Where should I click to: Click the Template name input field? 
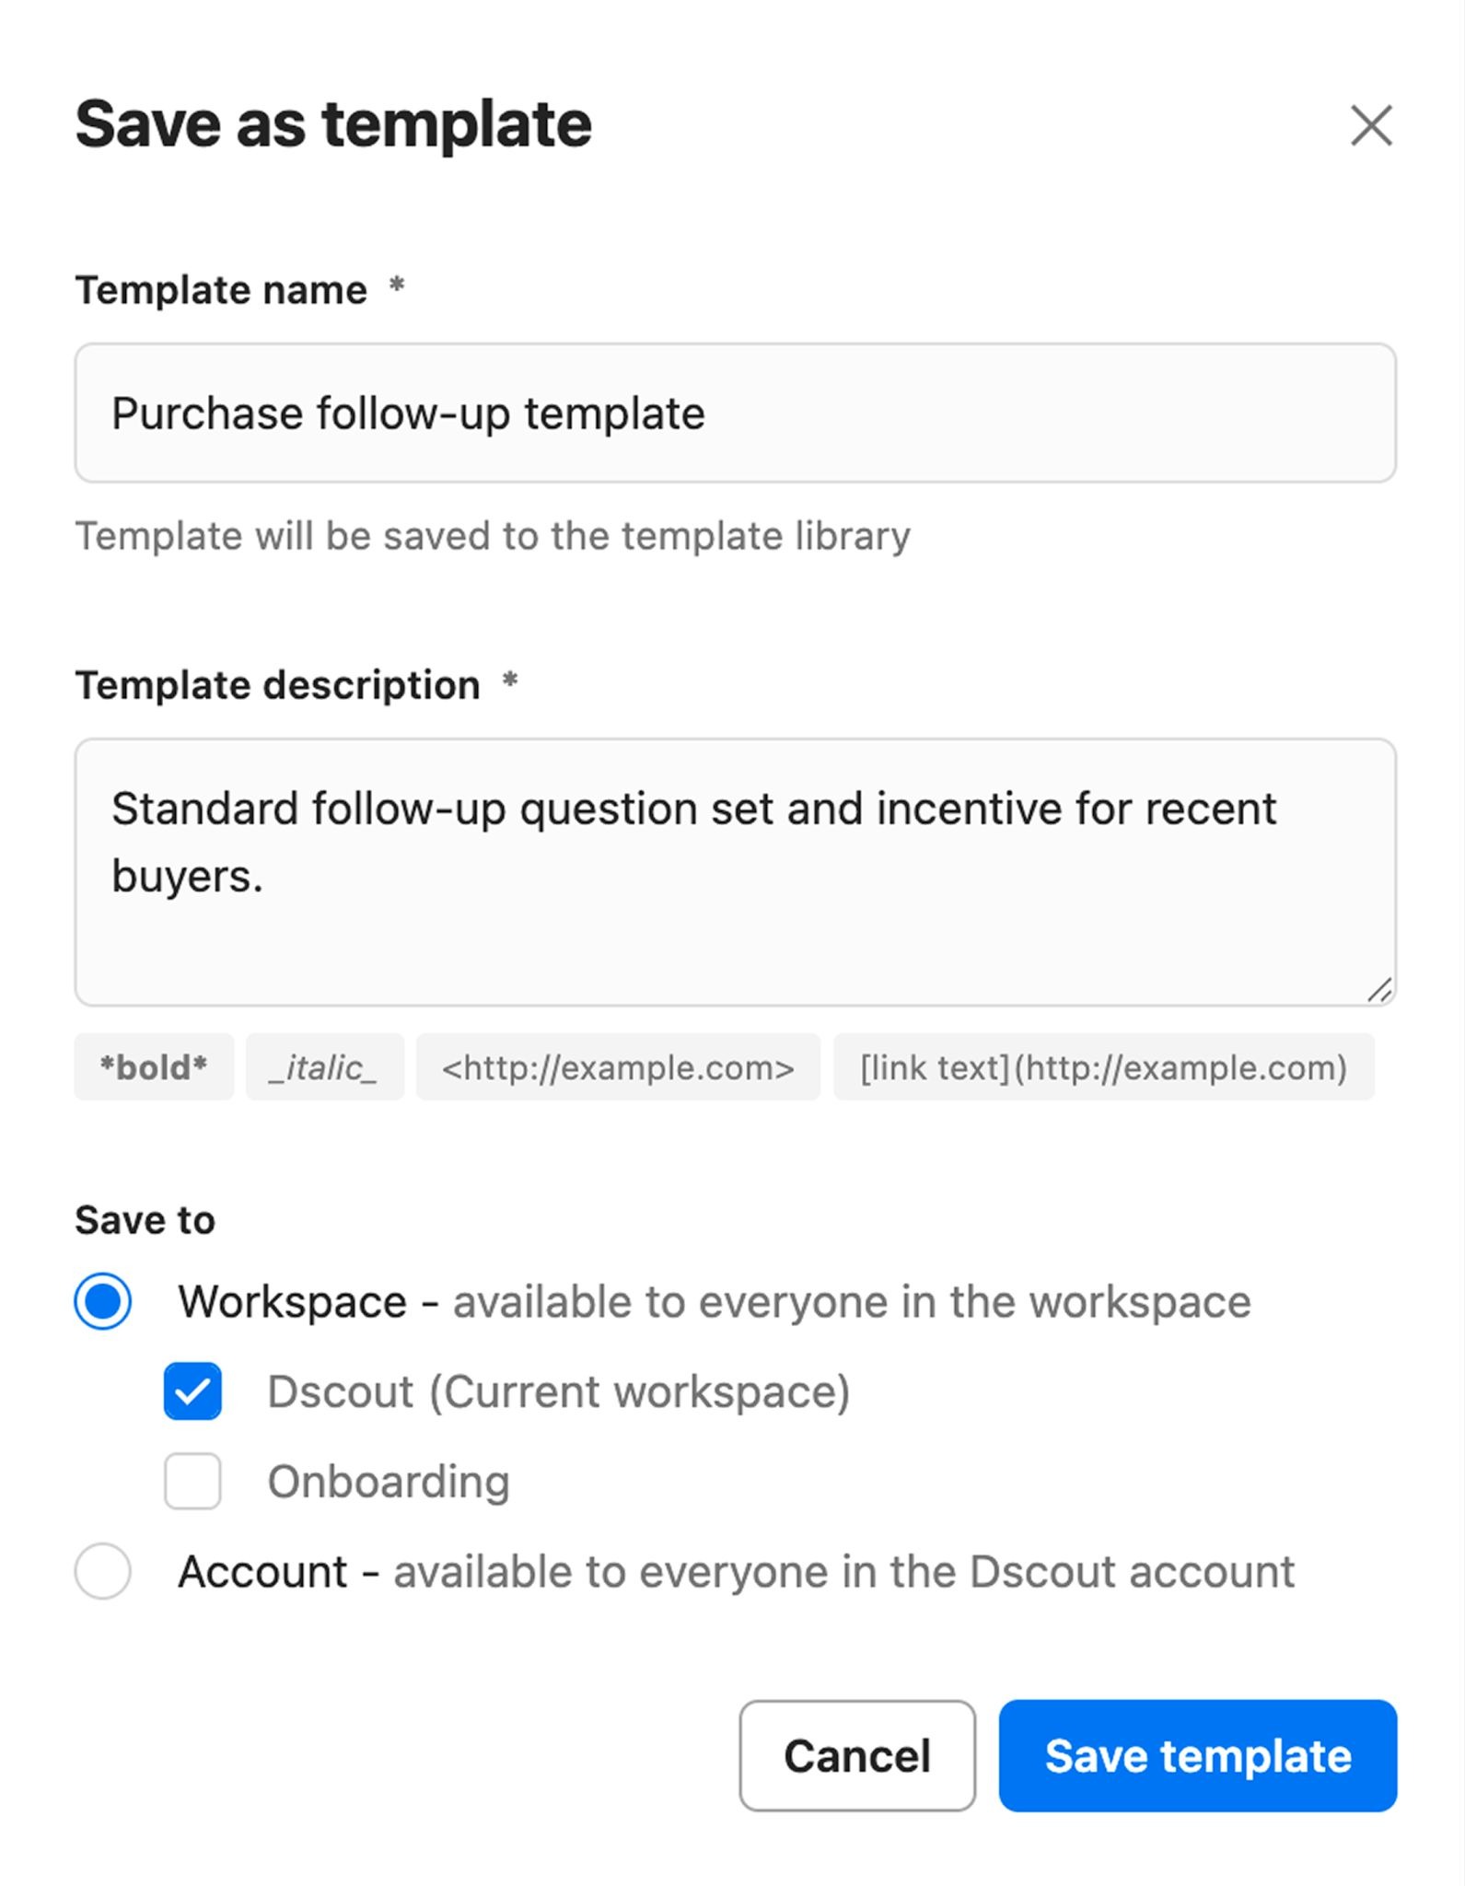[735, 413]
